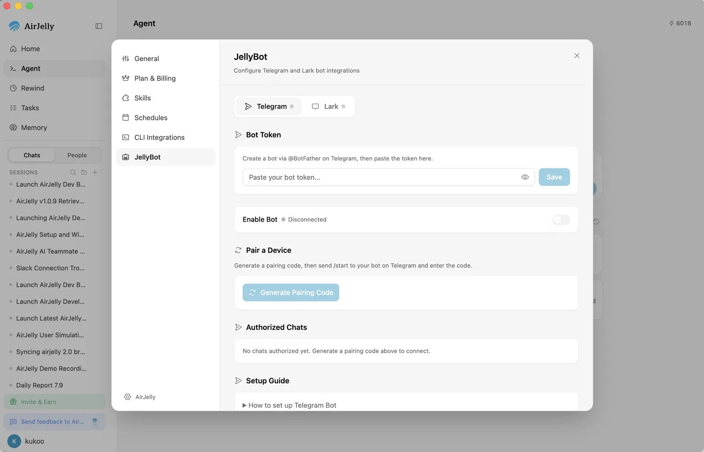Click the Home house icon
Viewport: 704px width, 452px height.
click(13, 49)
